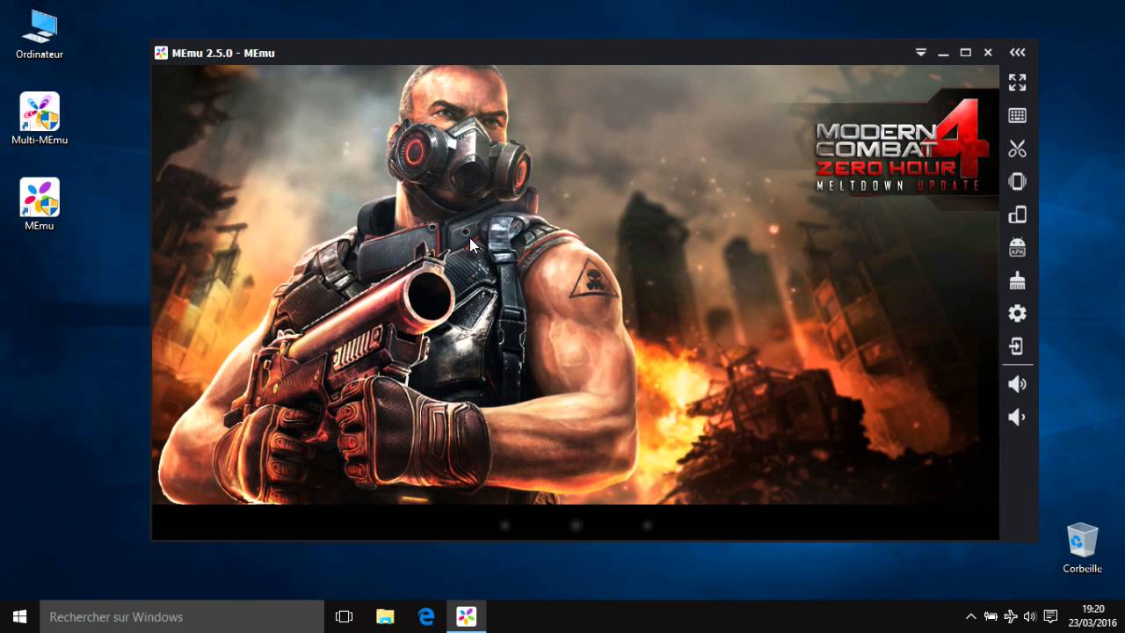Tap the Android recent apps button
The width and height of the screenshot is (1125, 633).
[x=646, y=526]
